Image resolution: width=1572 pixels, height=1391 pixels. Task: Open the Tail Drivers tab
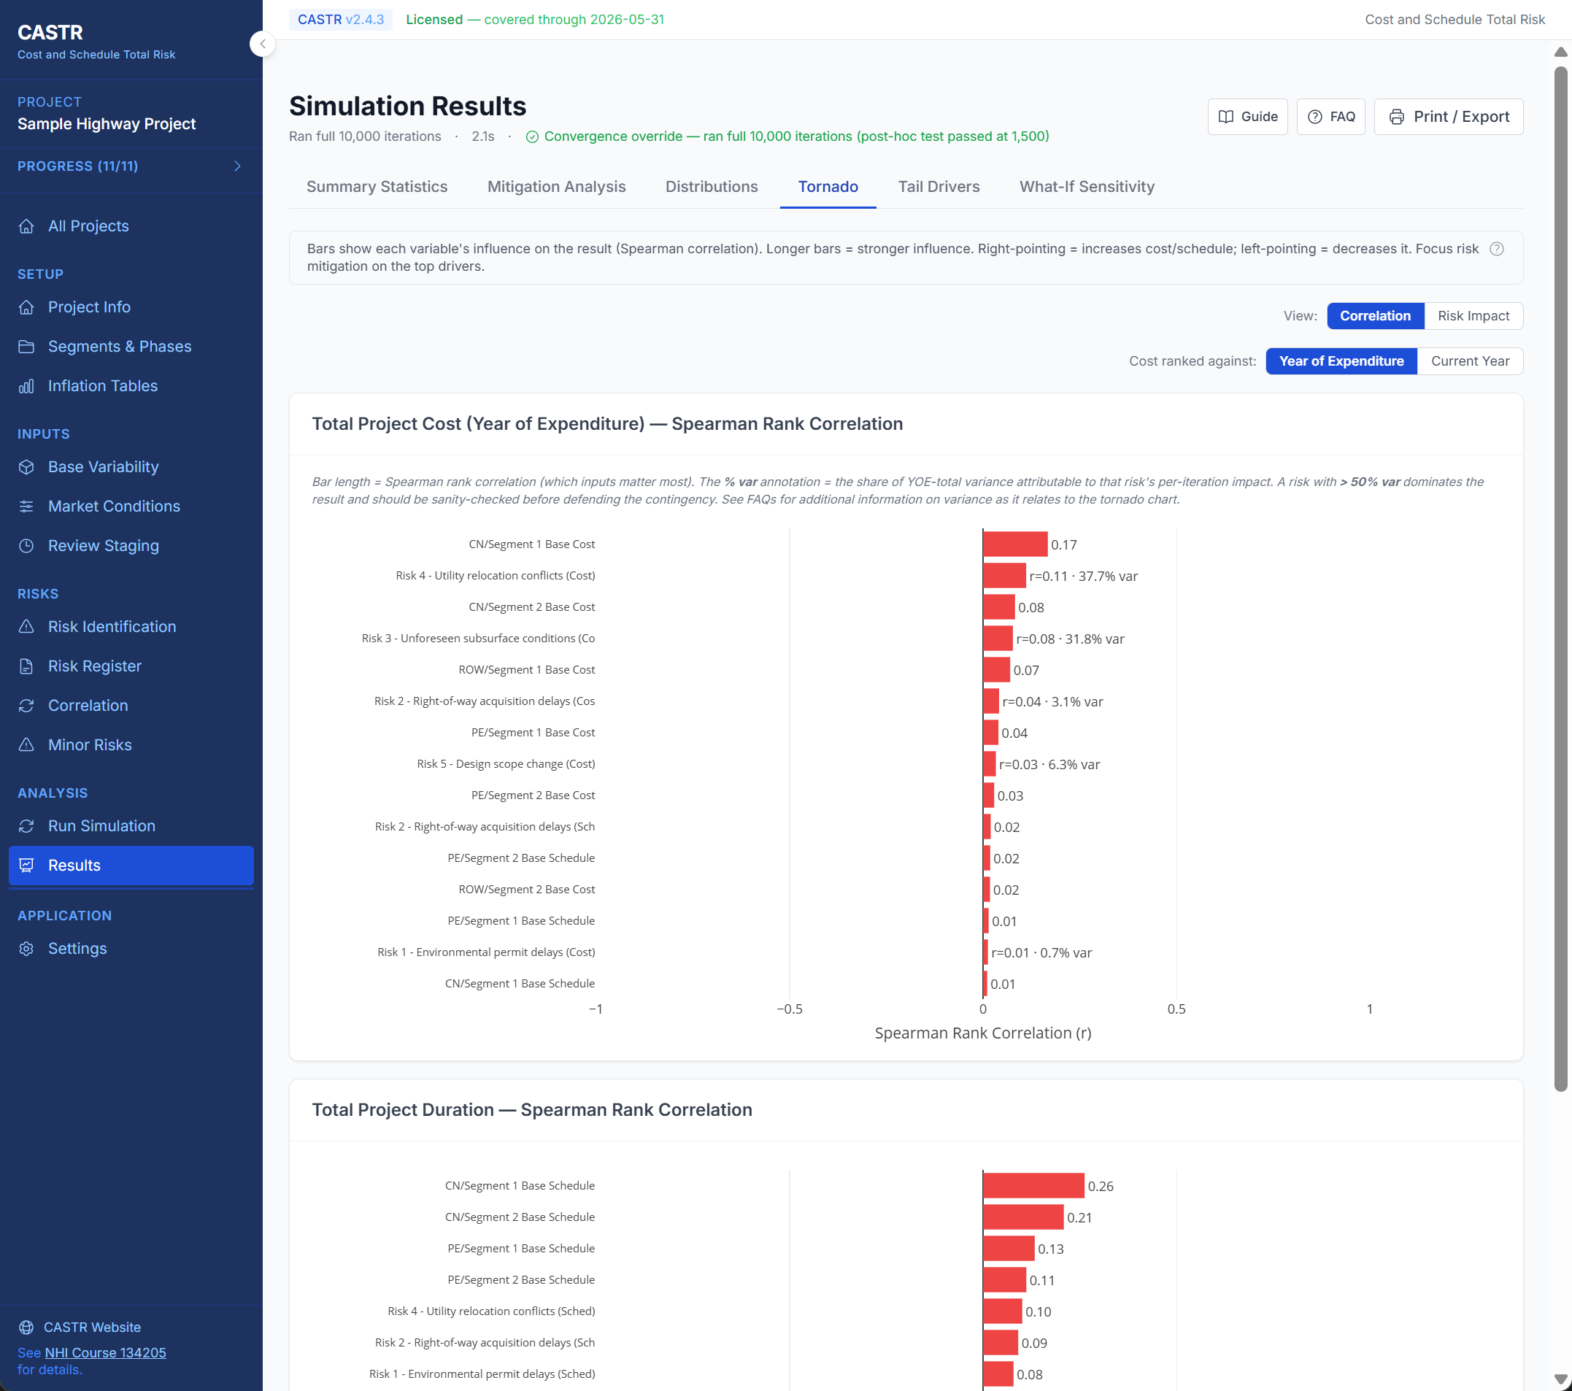click(939, 187)
